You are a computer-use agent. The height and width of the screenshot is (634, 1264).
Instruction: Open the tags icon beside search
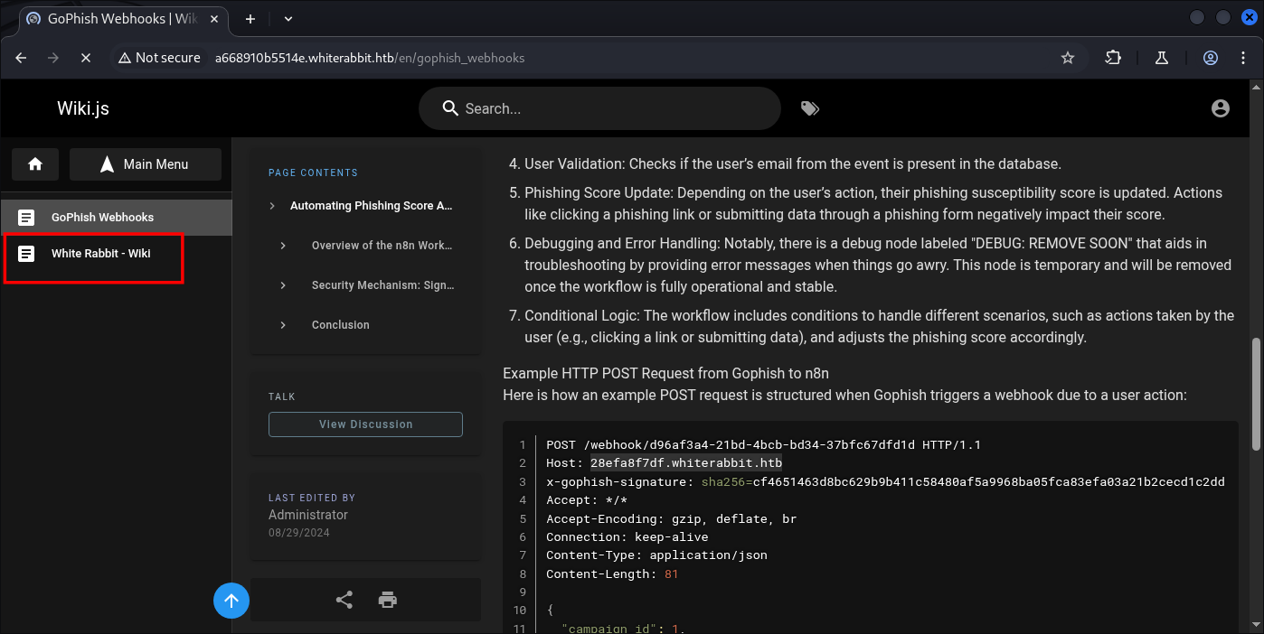tap(809, 108)
